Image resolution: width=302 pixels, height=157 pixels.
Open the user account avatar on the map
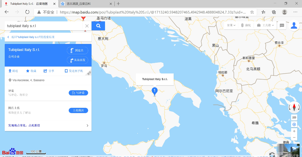[294, 25]
